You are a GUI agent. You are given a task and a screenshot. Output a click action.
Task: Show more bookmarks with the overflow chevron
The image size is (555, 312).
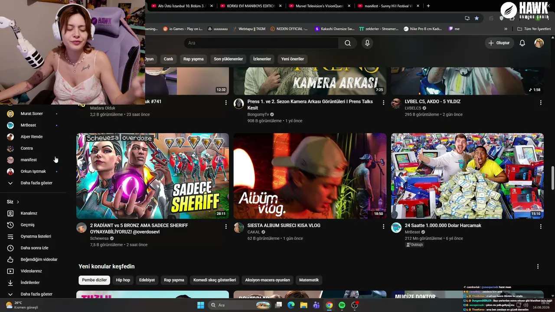pyautogui.click(x=506, y=29)
